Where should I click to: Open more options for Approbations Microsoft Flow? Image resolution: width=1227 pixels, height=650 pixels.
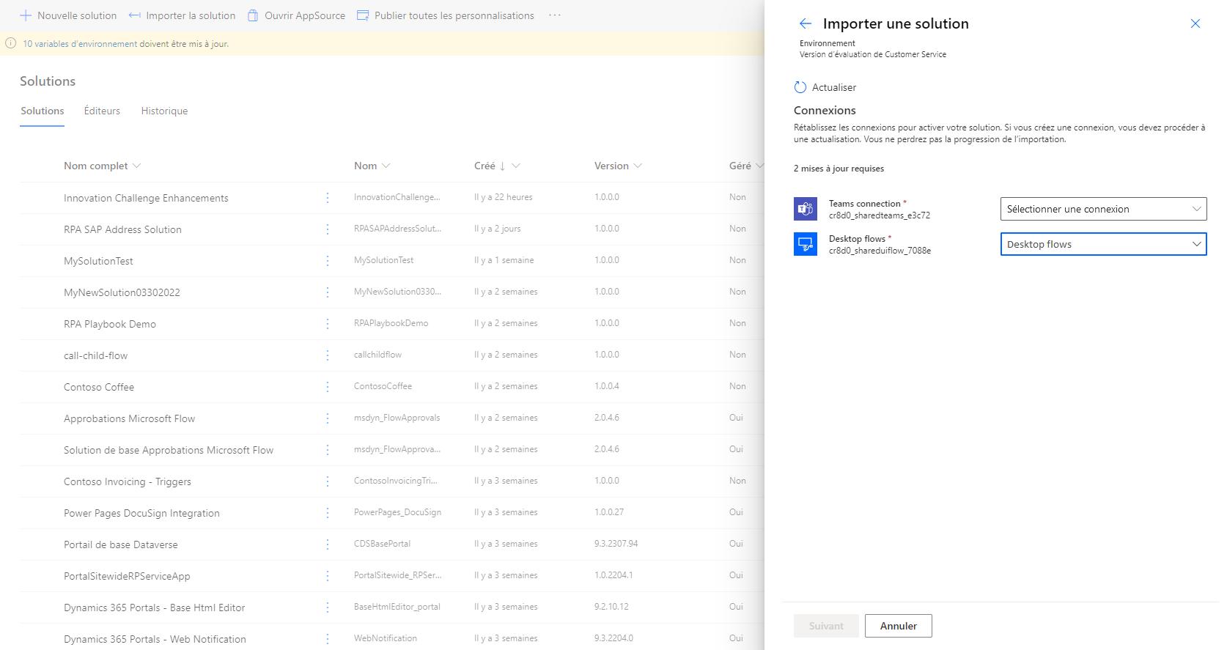328,418
